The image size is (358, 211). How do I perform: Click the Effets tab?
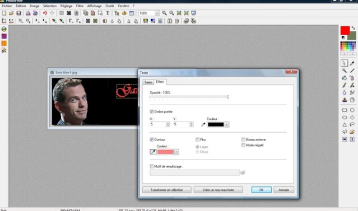(x=160, y=82)
